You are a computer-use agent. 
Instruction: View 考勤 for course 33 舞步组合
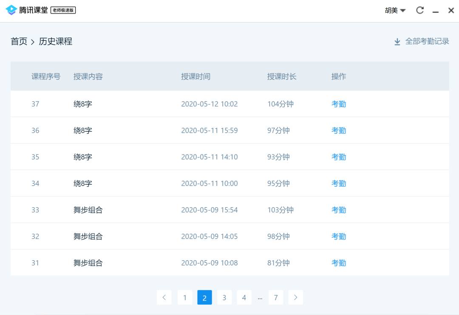pyautogui.click(x=339, y=210)
